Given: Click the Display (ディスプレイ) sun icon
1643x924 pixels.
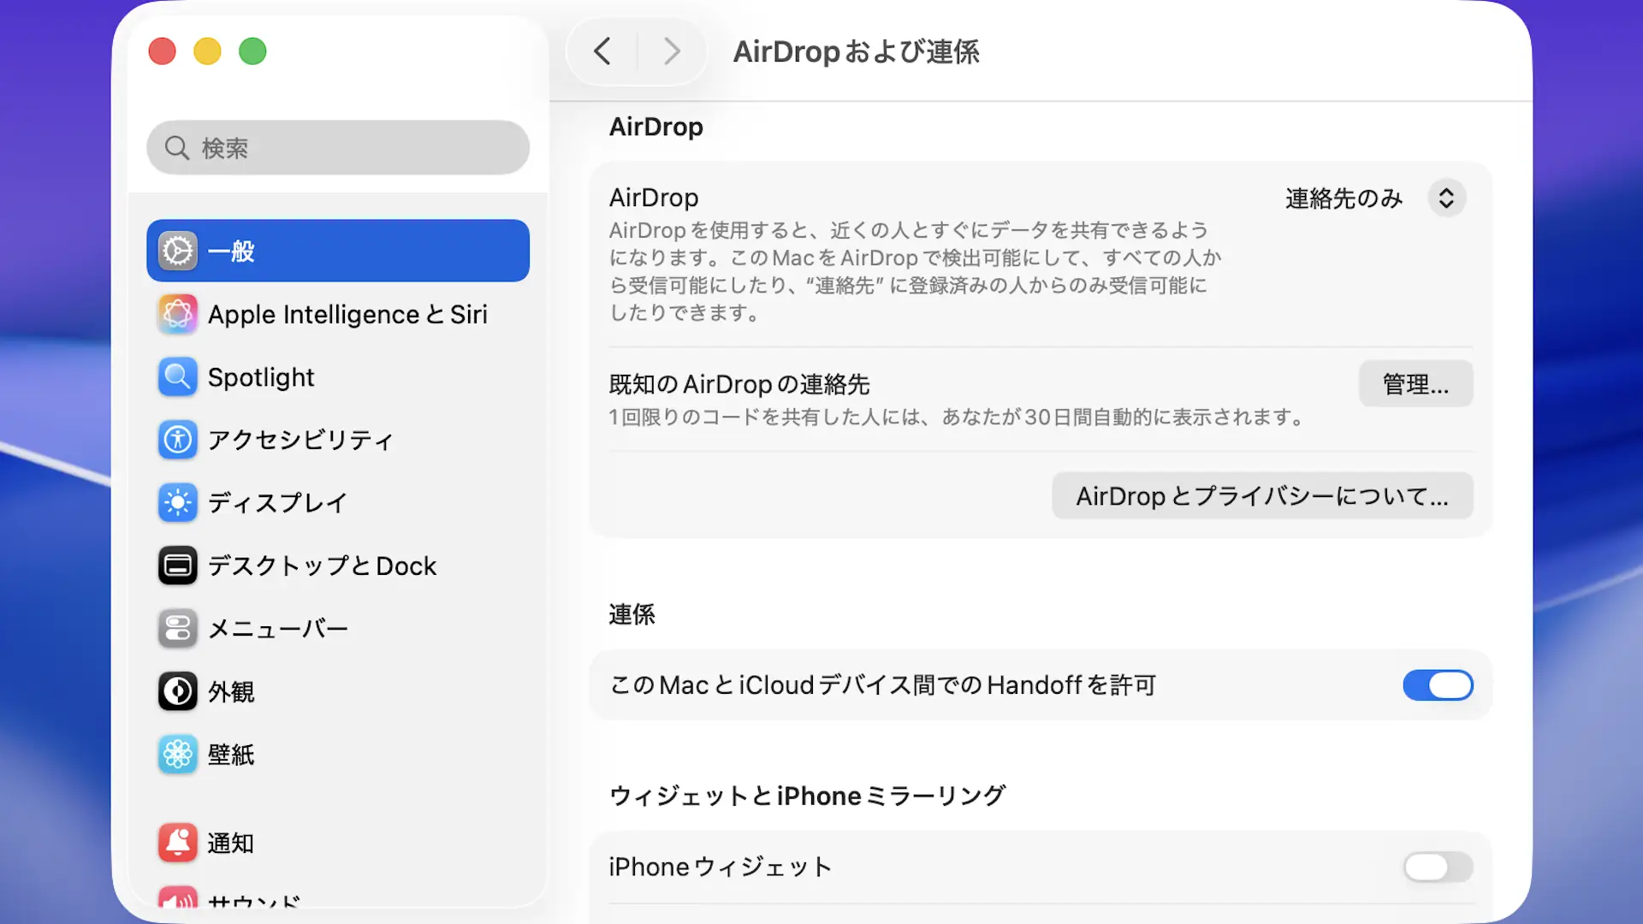Looking at the screenshot, I should [x=178, y=502].
